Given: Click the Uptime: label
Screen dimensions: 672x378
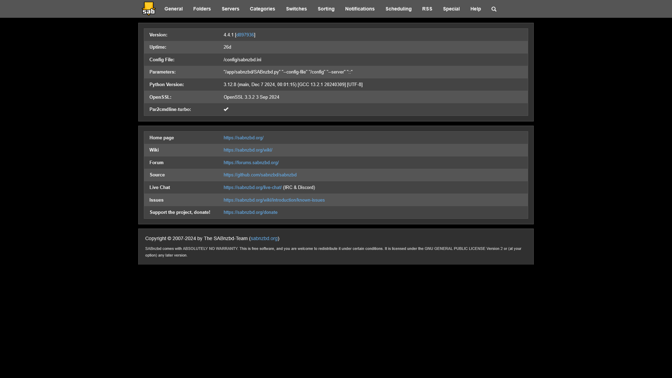Looking at the screenshot, I should pyautogui.click(x=158, y=47).
